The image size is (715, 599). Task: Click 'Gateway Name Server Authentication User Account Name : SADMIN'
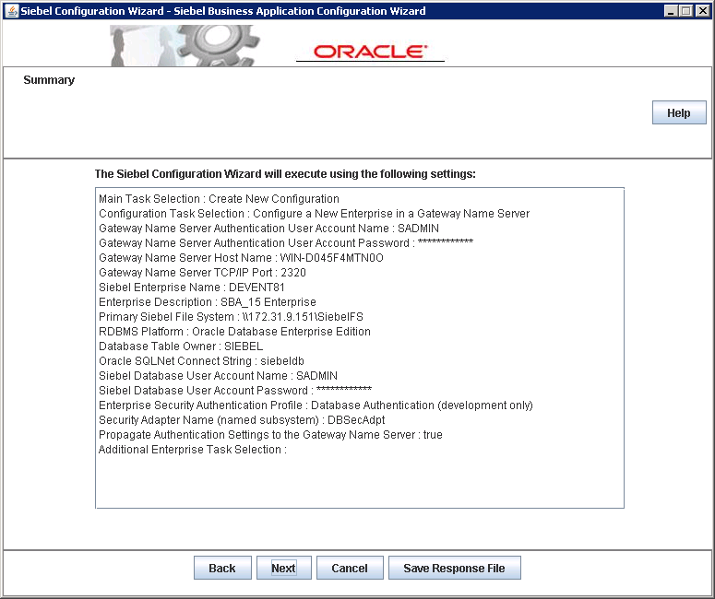coord(269,229)
